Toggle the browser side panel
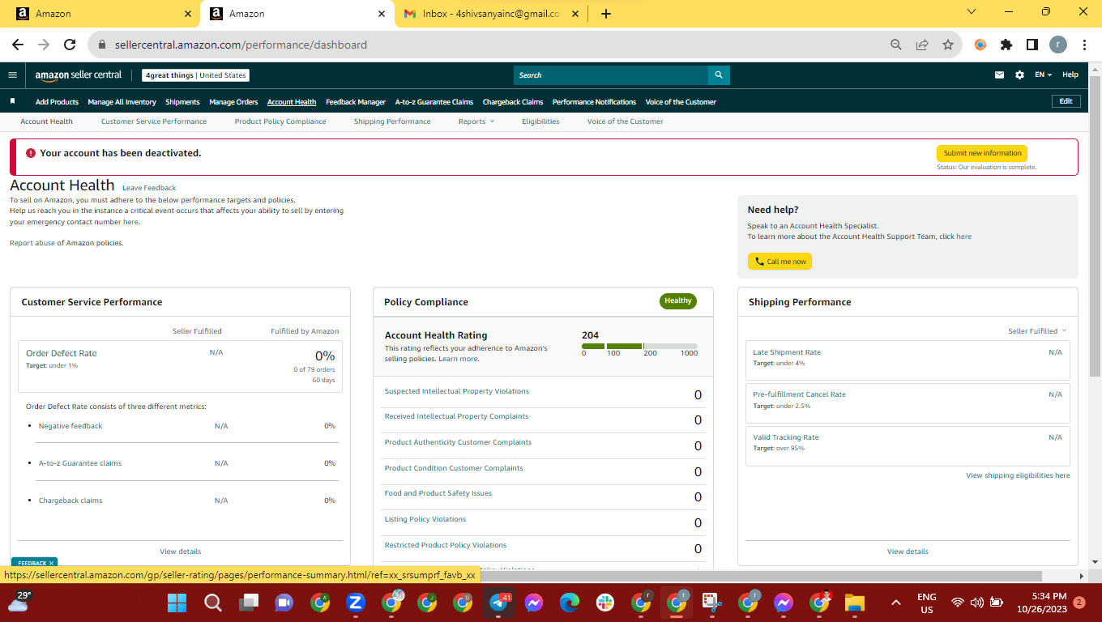Viewport: 1102px width, 622px height. click(x=1032, y=45)
